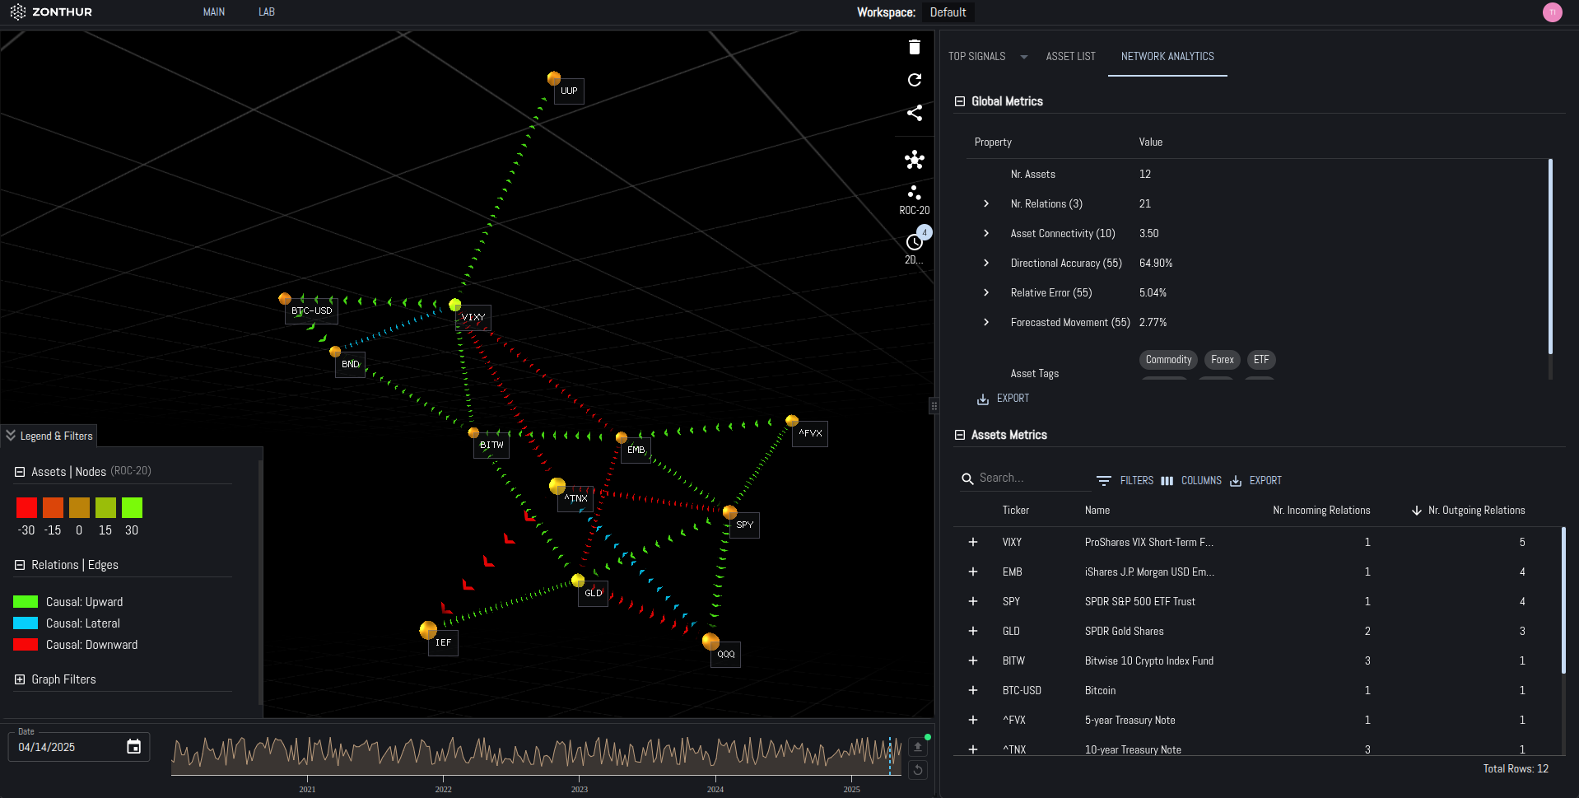Image resolution: width=1579 pixels, height=798 pixels.
Task: Click the user avatar icon
Action: pos(1552,12)
